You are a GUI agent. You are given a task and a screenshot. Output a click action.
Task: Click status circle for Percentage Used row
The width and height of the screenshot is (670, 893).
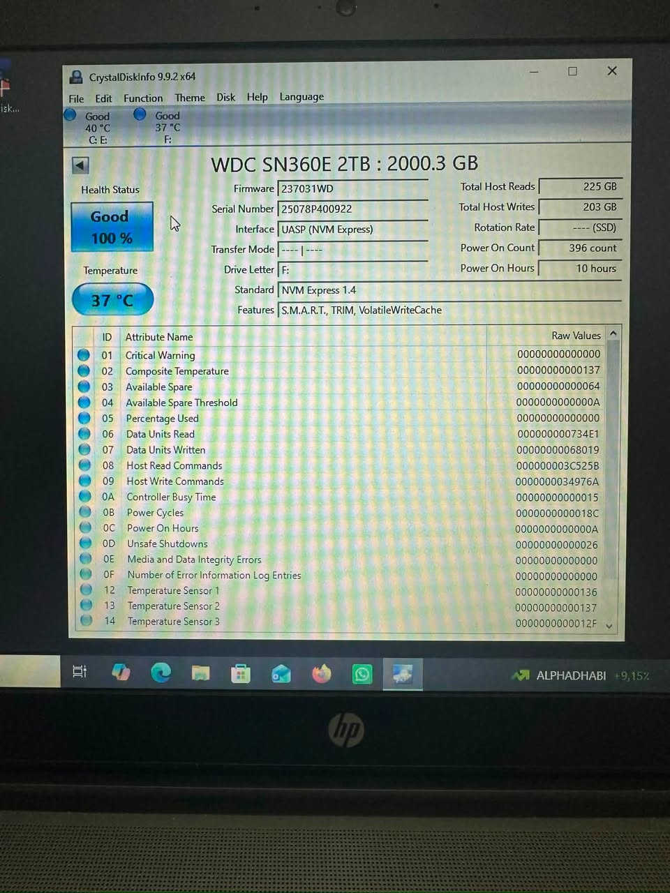click(x=84, y=418)
